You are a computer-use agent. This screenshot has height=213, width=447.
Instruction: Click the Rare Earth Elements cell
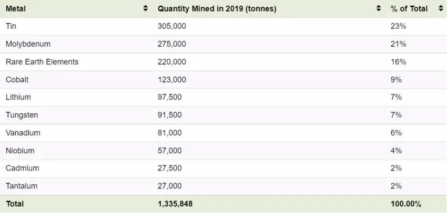tap(42, 62)
